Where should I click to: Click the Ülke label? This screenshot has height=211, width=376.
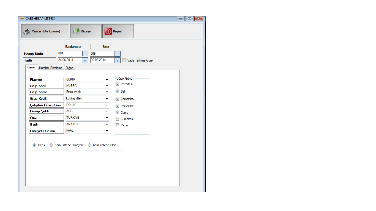[46, 118]
